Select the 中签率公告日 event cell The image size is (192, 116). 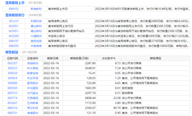71,36
